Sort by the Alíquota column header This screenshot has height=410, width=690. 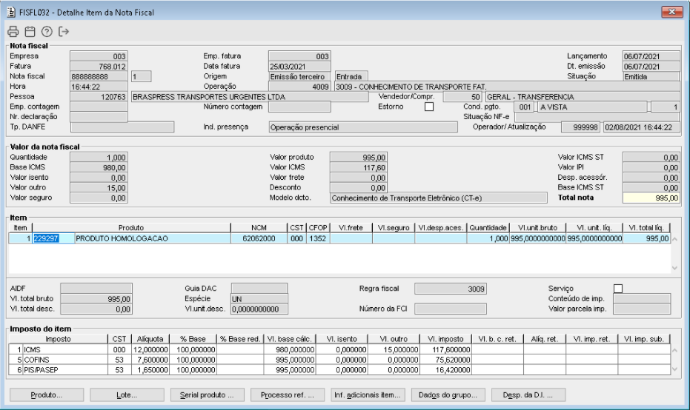coord(150,339)
